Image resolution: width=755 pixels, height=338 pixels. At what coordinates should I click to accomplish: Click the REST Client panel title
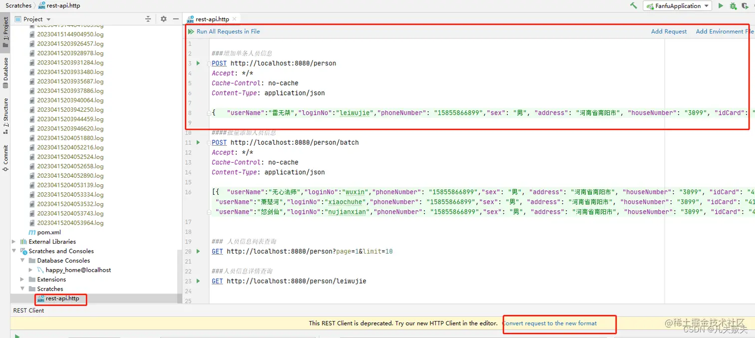click(x=28, y=311)
